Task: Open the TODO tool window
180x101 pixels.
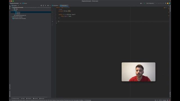Action: (23, 98)
